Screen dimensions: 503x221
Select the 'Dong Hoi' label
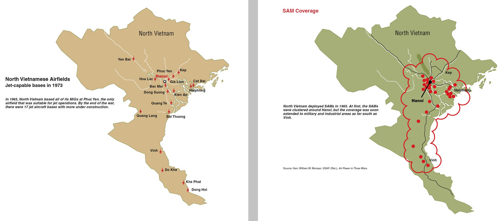point(199,190)
